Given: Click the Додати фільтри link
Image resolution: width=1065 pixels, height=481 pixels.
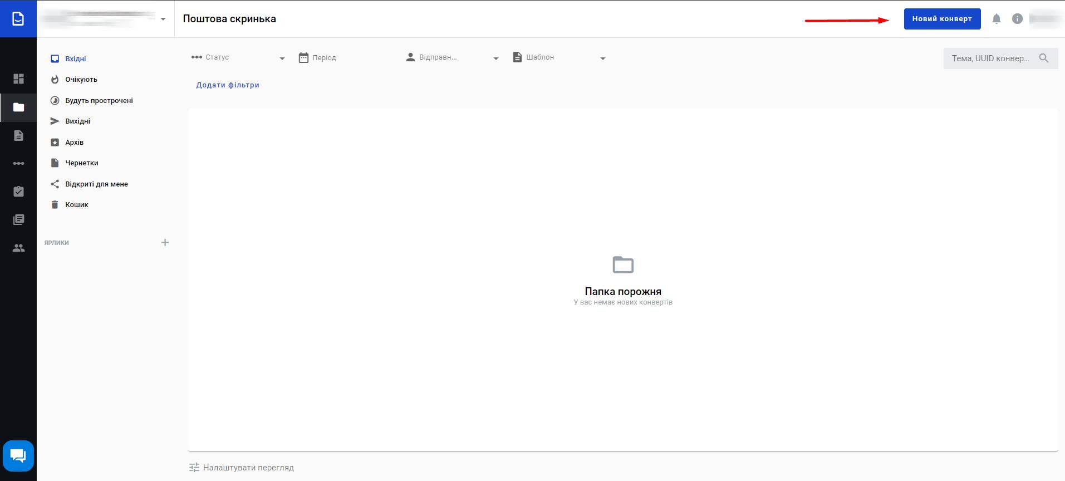Looking at the screenshot, I should [228, 85].
